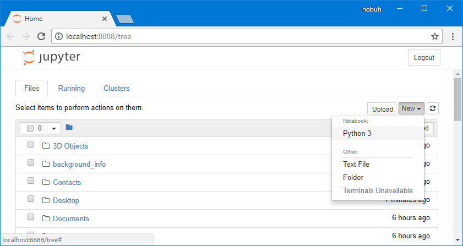Click the nobuh profile button
The height and width of the screenshot is (246, 463).
(372, 9)
